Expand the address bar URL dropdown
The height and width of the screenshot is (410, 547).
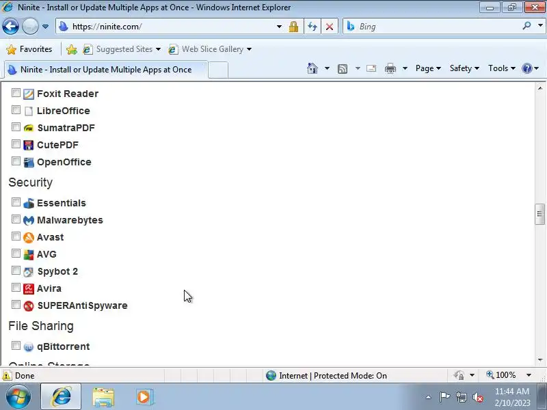coord(279,27)
